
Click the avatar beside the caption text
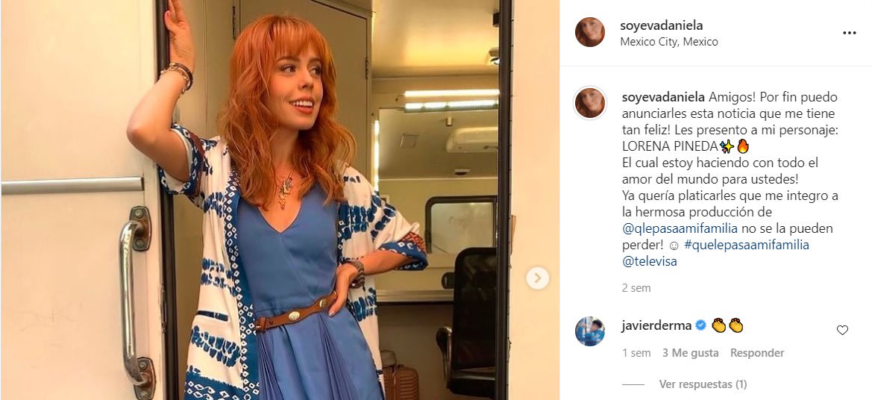coord(590,102)
